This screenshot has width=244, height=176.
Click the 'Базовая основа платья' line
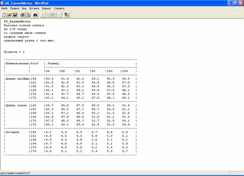[24, 25]
